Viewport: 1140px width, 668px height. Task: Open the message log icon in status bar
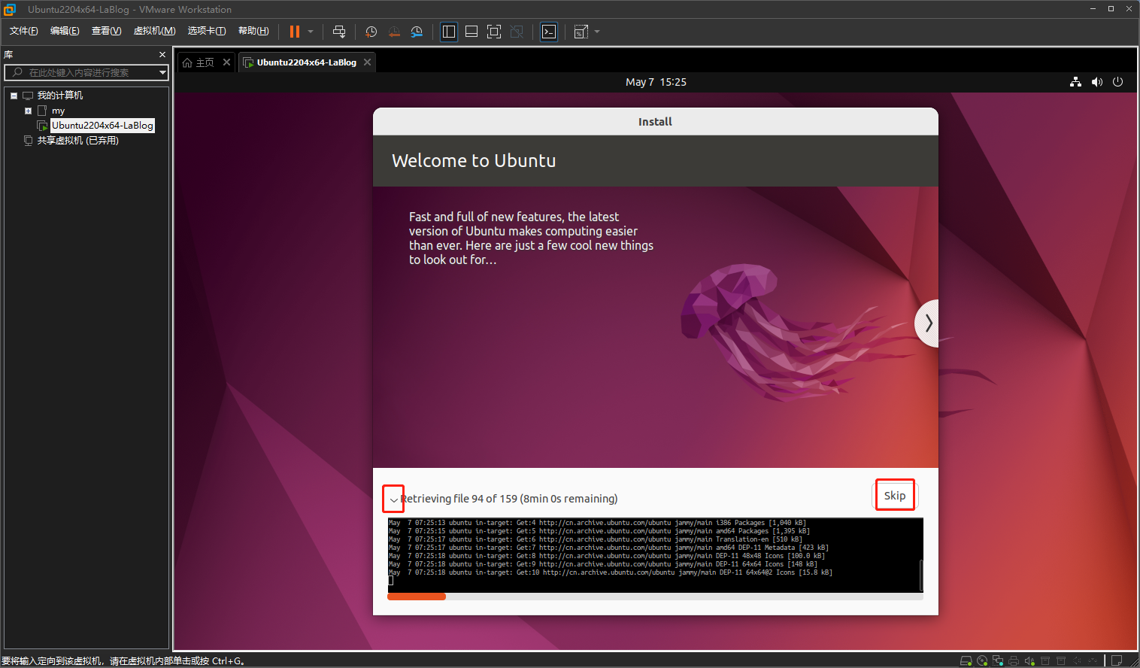pos(1117,660)
